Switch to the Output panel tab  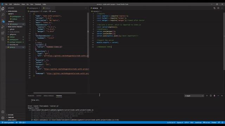(x=39, y=96)
